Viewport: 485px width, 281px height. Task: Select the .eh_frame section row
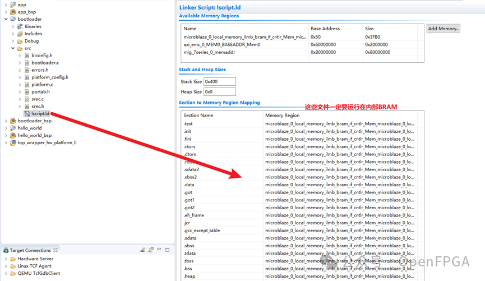302,215
